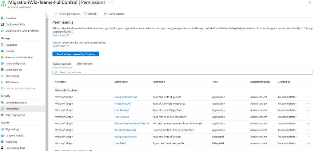Click the Sign-in logs icon
This screenshot has width=315, height=151.
(x=2, y=129)
